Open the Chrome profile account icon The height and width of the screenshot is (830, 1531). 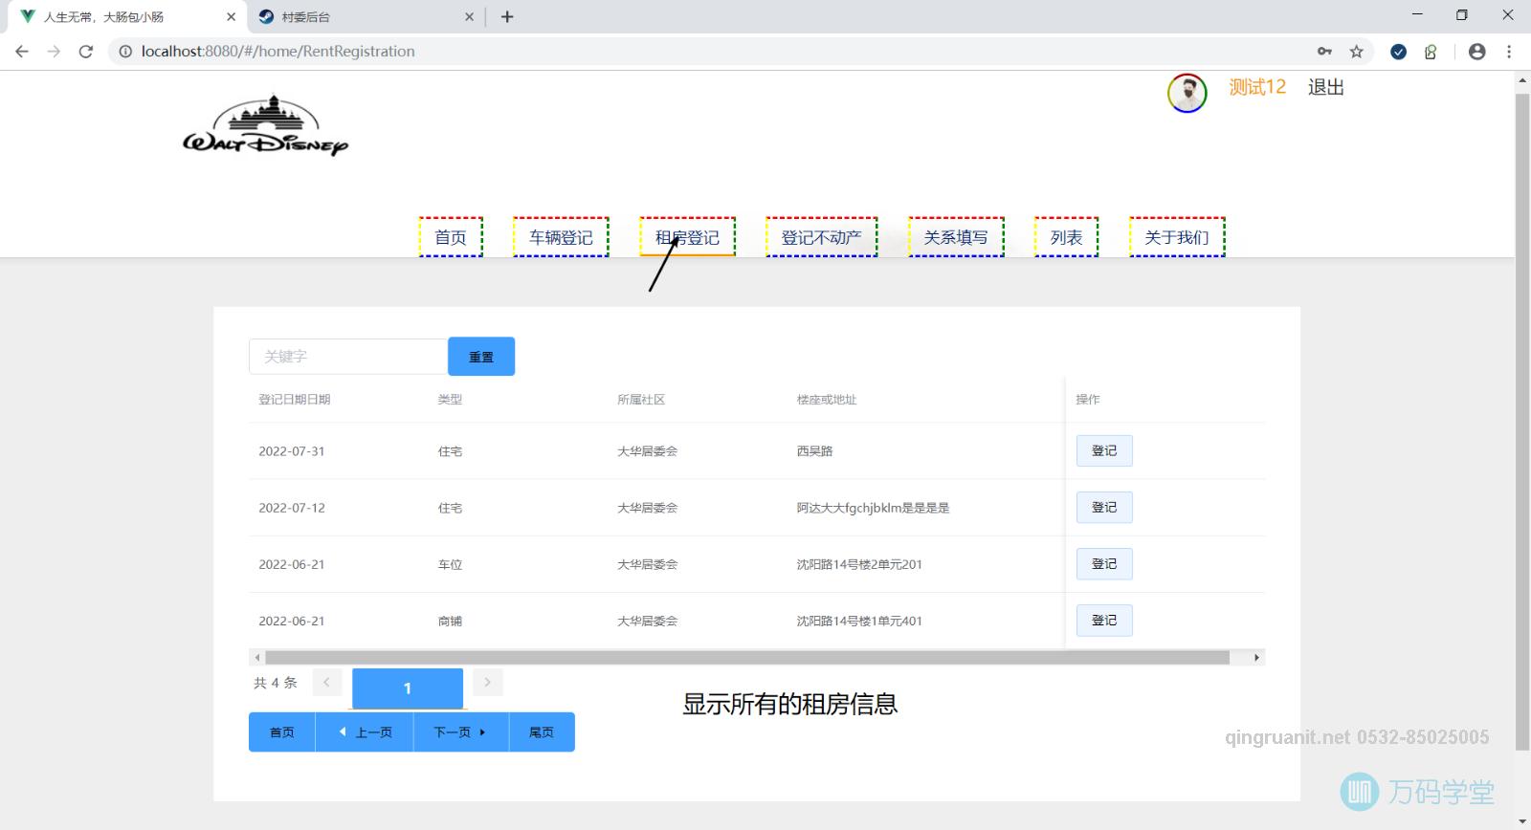coord(1476,52)
